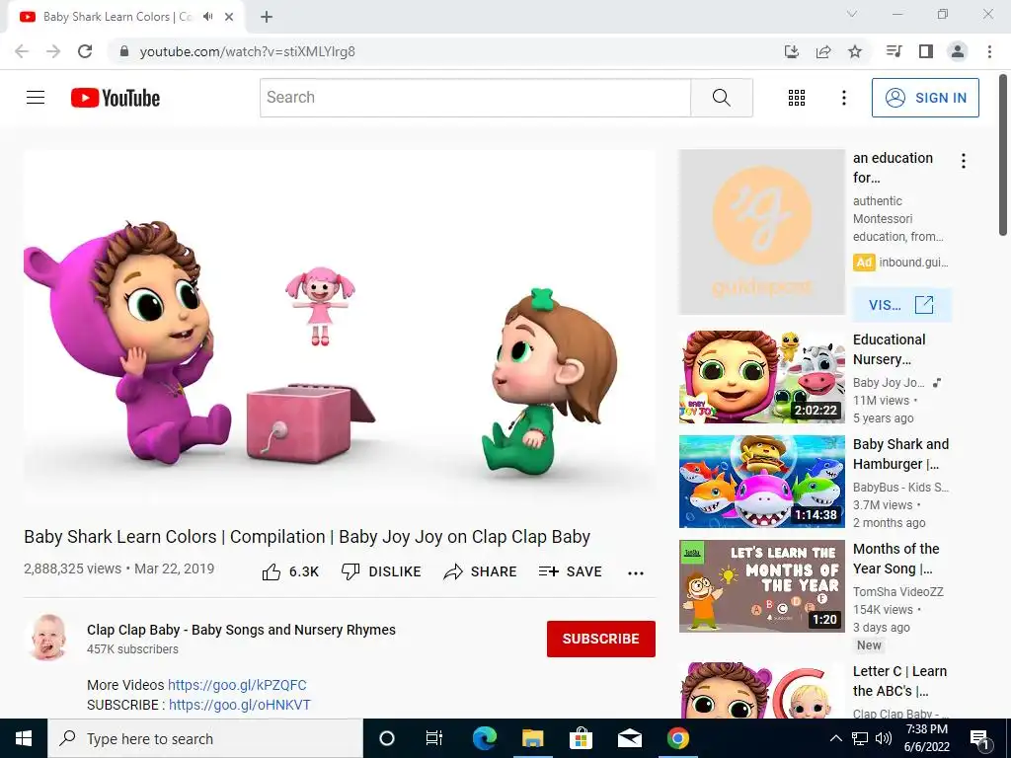Click the address bar URL
This screenshot has height=758, width=1011.
tap(247, 51)
